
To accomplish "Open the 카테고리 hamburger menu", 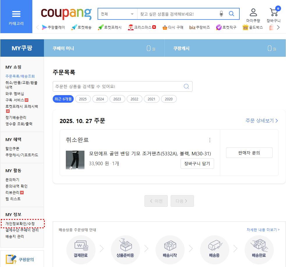I will point(16,17).
